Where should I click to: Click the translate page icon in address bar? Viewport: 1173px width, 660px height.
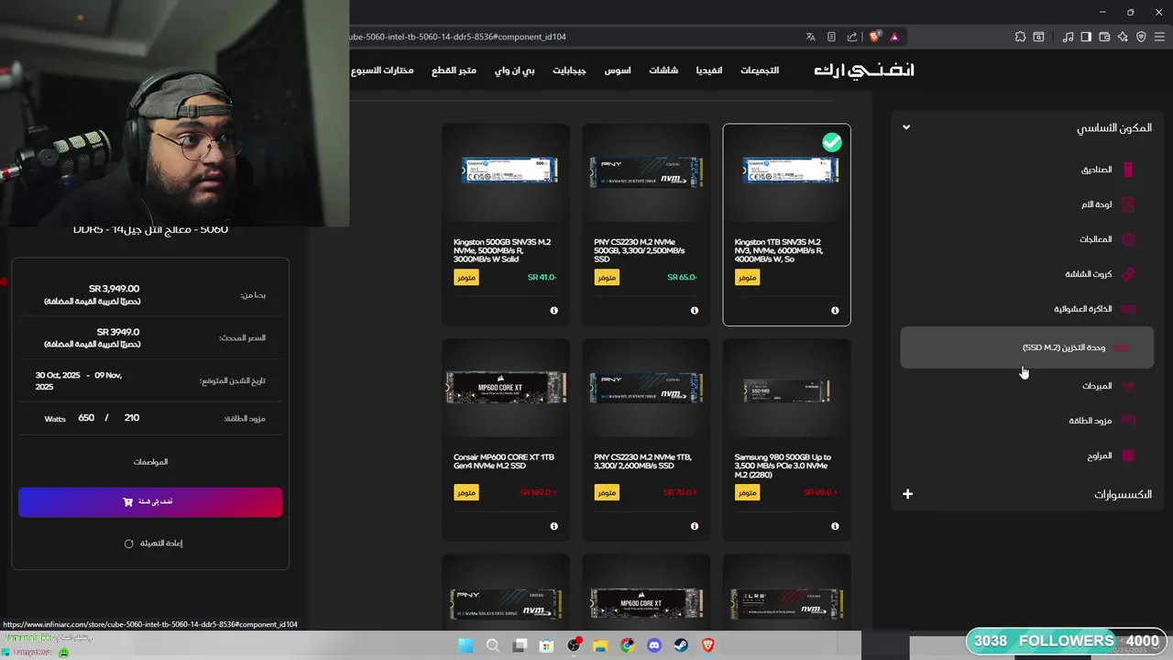tap(810, 37)
